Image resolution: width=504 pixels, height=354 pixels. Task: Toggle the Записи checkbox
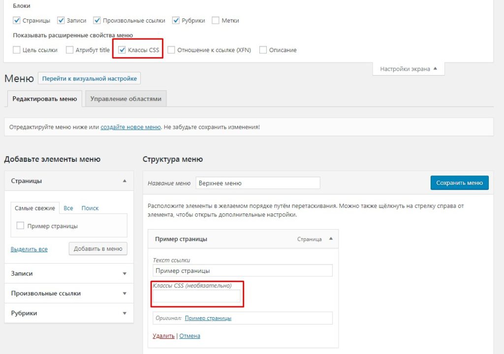[x=61, y=21]
